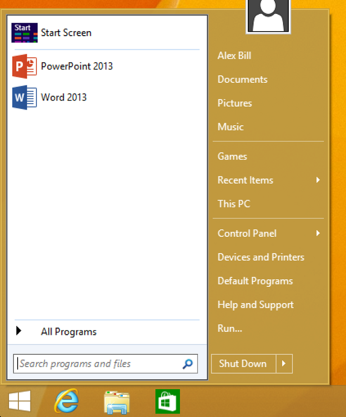
Task: Open the Shut Down options arrow
Action: (x=284, y=364)
